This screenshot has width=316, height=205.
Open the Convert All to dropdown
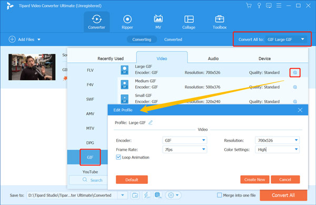click(x=286, y=40)
